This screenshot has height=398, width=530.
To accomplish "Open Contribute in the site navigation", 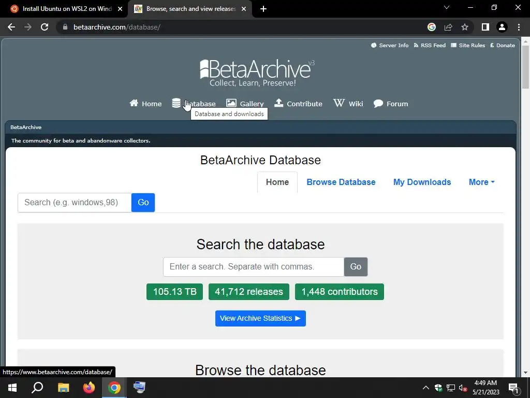I will 298,104.
